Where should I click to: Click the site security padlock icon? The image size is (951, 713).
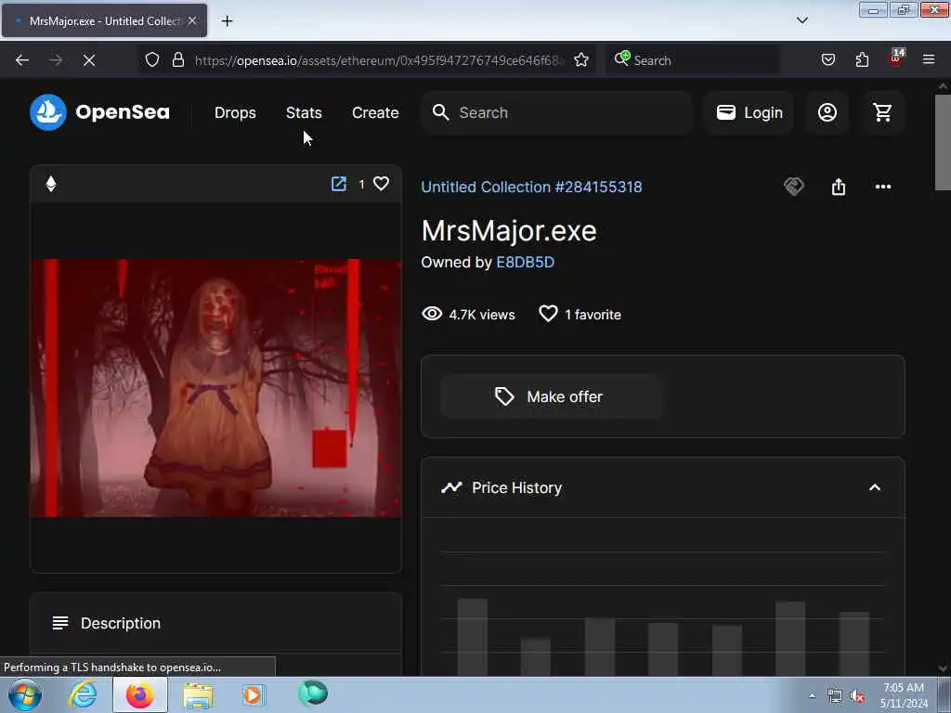point(177,60)
